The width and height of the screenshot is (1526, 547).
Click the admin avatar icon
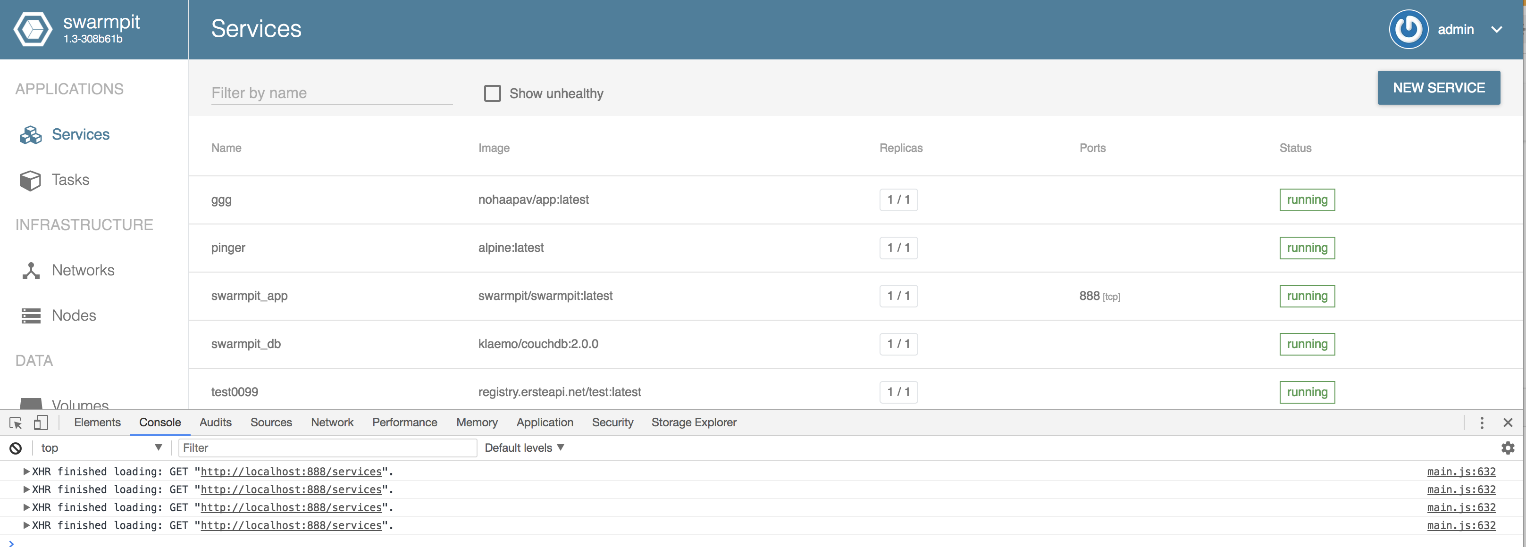1409,29
